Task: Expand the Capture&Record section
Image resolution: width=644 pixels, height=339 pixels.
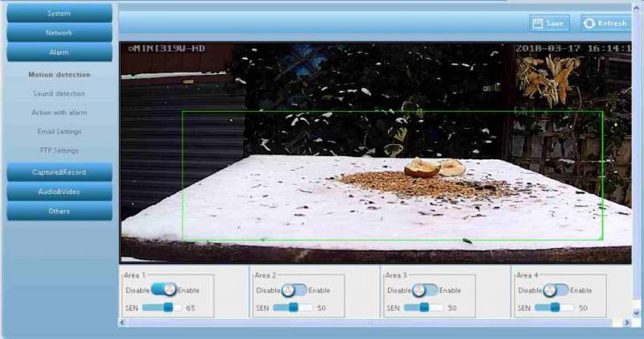Action: 59,172
